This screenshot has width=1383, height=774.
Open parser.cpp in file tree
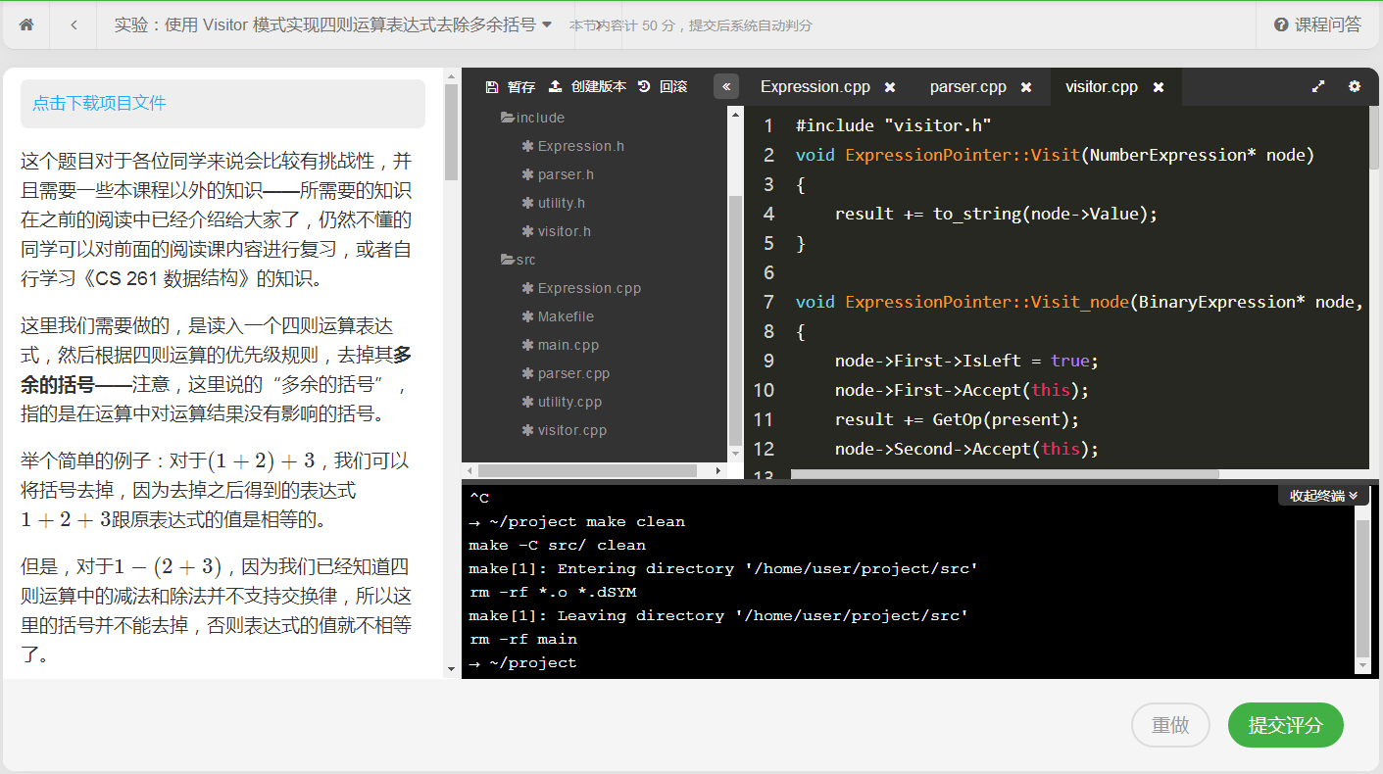tap(574, 373)
